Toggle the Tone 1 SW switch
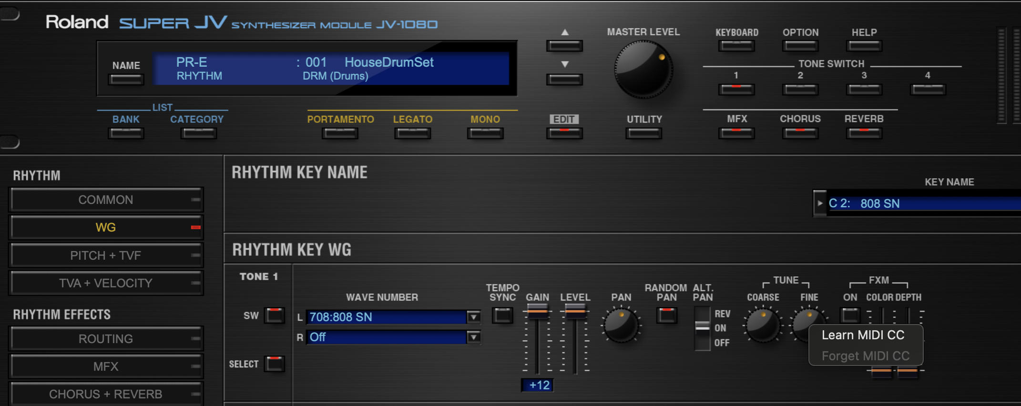This screenshot has height=406, width=1021. pos(275,315)
